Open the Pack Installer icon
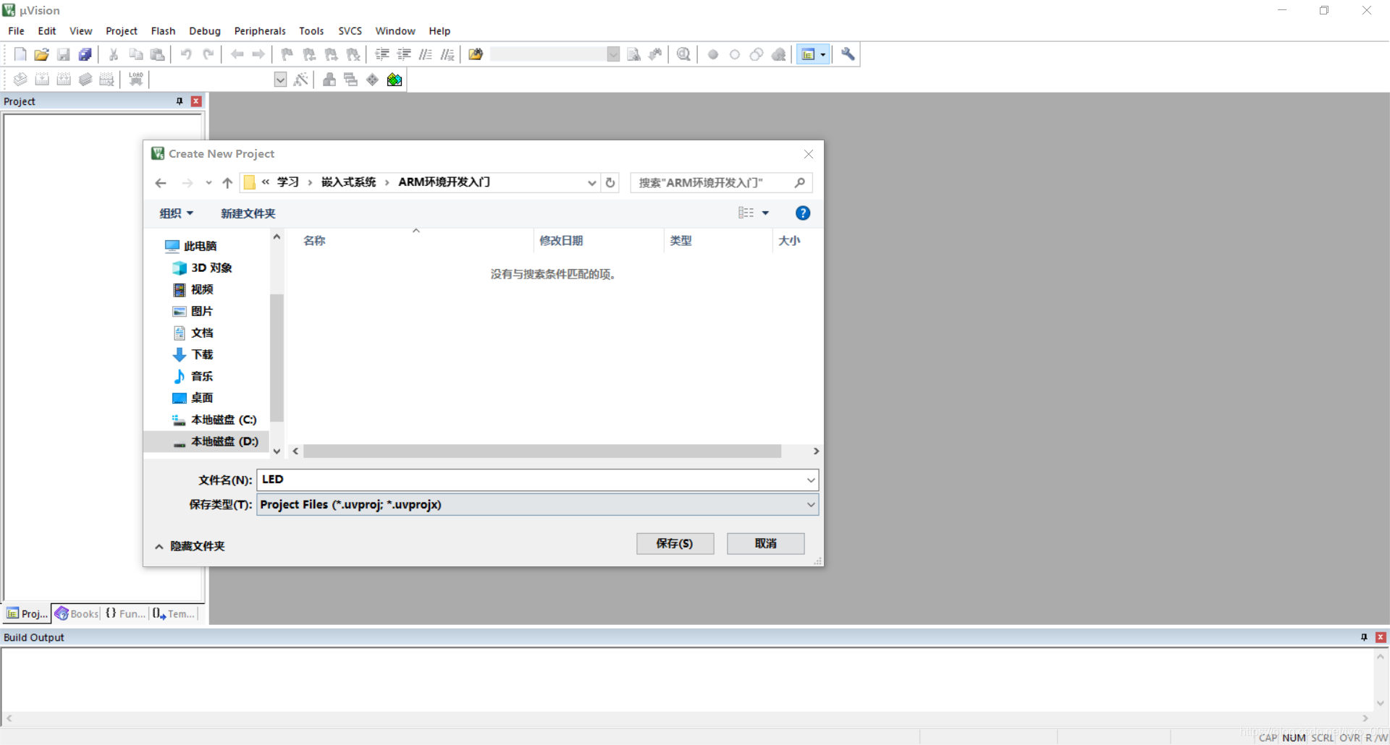Screen dimensions: 1390x745 click(x=395, y=80)
